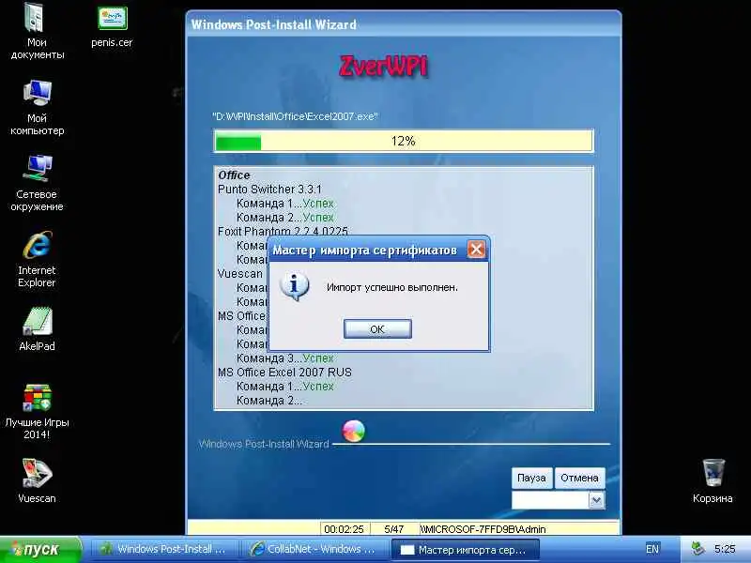Viewport: 751px width, 563px height.
Task: Close the Мастер импорта сертификатов dialog
Action: [x=476, y=250]
